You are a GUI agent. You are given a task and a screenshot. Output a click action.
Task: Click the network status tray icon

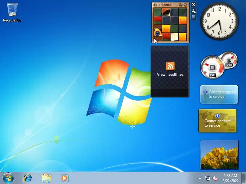point(207,178)
